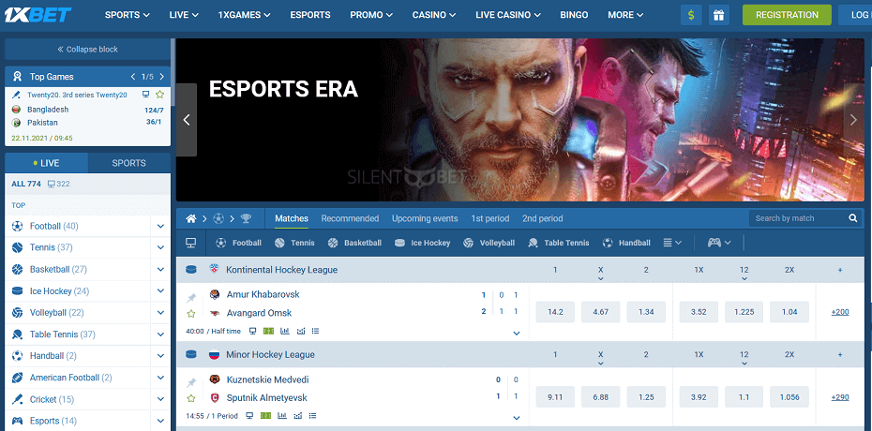872x431 pixels.
Task: Favorite the Amur vs Avangard match star
Action: pyautogui.click(x=191, y=314)
